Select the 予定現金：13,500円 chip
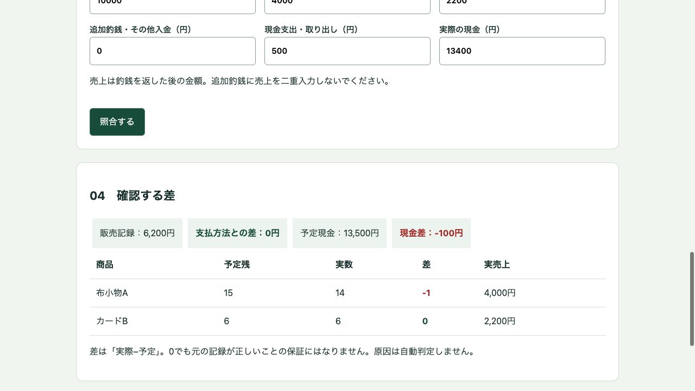The height and width of the screenshot is (391, 695). pyautogui.click(x=339, y=233)
